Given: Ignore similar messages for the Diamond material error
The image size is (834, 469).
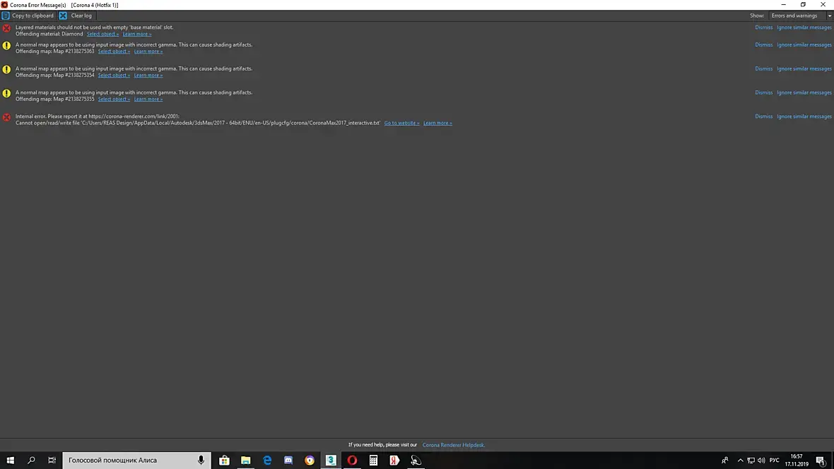Looking at the screenshot, I should point(804,27).
